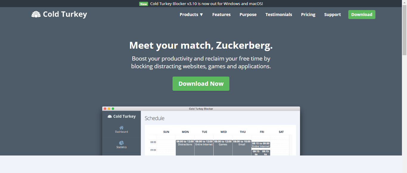Open the Testimonials nav link

point(279,15)
